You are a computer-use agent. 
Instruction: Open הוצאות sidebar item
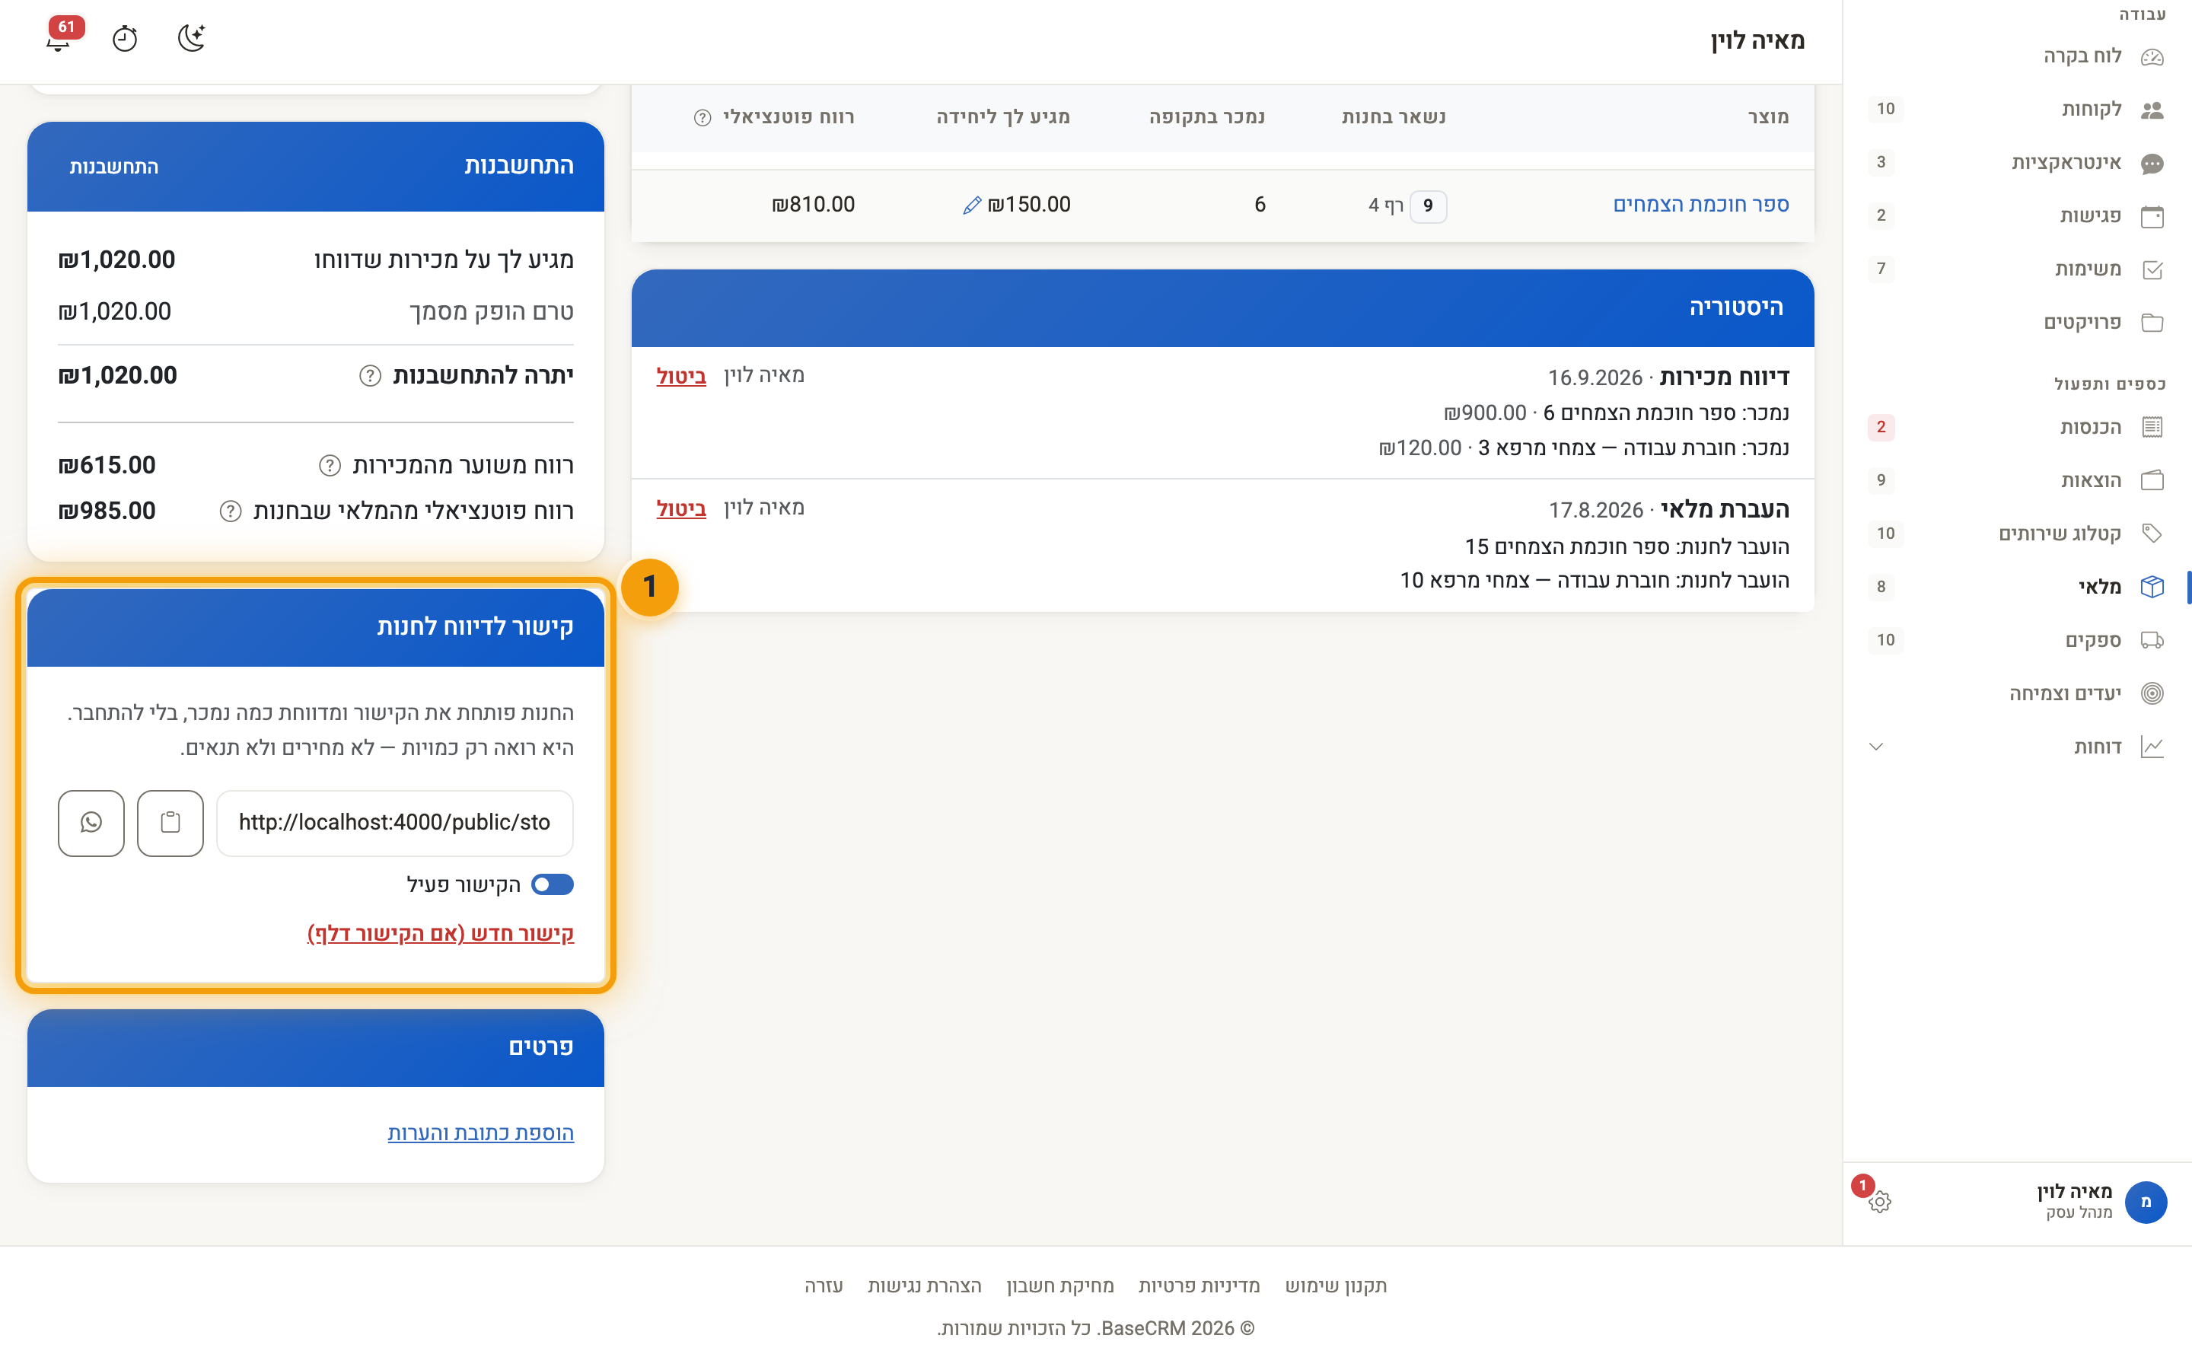pyautogui.click(x=2016, y=480)
